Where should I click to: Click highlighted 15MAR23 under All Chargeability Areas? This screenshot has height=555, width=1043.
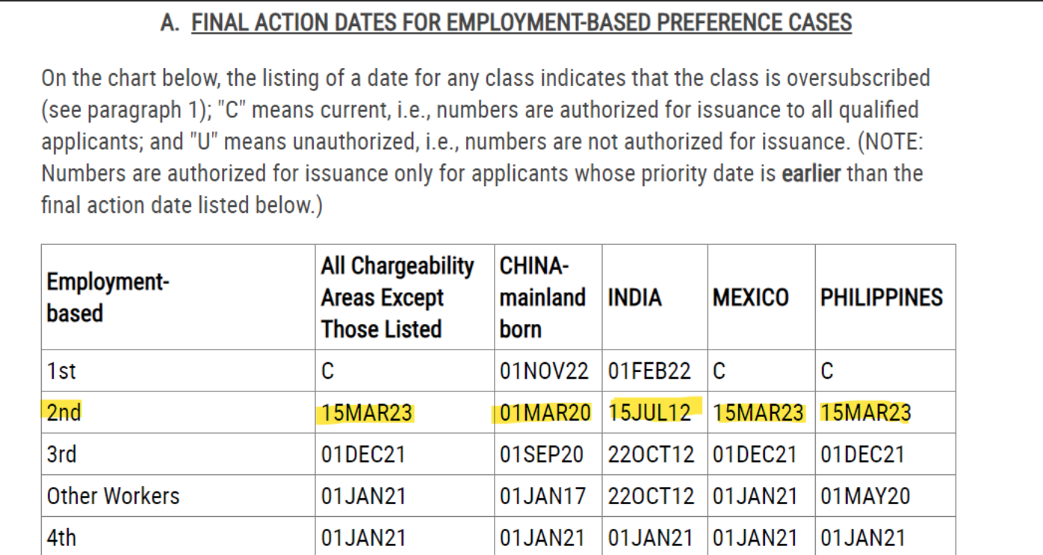pos(367,413)
